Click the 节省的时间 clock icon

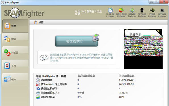[38, 93]
